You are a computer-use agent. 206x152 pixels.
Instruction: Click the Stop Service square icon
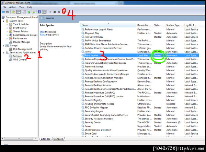[55, 12]
